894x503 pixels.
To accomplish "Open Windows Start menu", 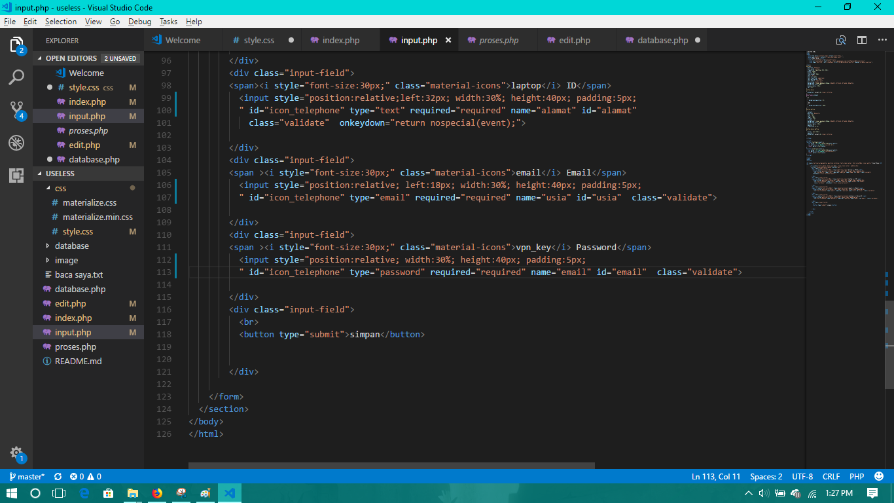I will (x=12, y=493).
